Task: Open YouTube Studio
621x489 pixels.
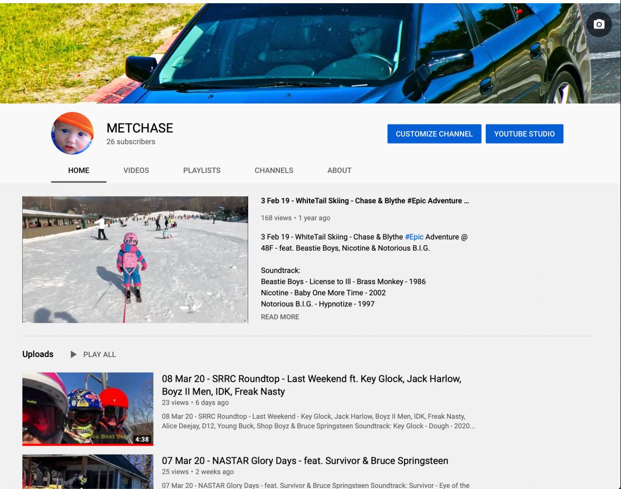Action: pyautogui.click(x=524, y=134)
